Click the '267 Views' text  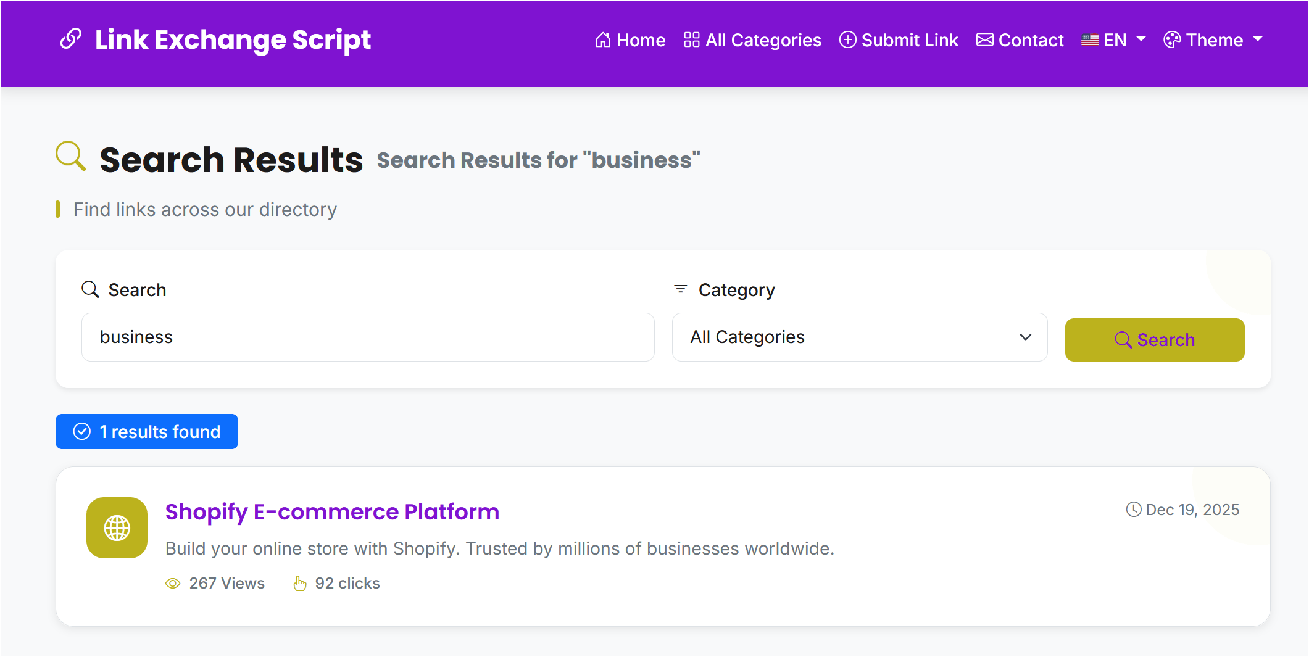226,583
